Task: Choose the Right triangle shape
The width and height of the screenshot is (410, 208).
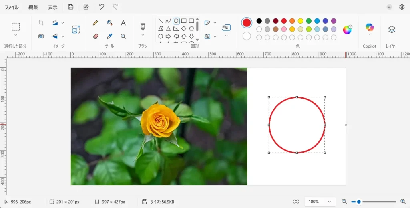Action: click(176, 28)
